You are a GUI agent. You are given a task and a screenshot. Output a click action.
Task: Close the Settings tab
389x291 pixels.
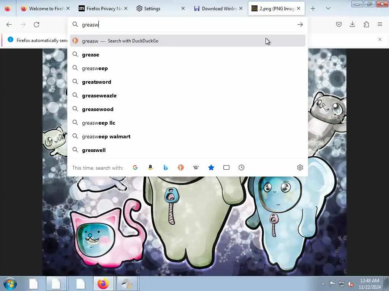coord(183,9)
